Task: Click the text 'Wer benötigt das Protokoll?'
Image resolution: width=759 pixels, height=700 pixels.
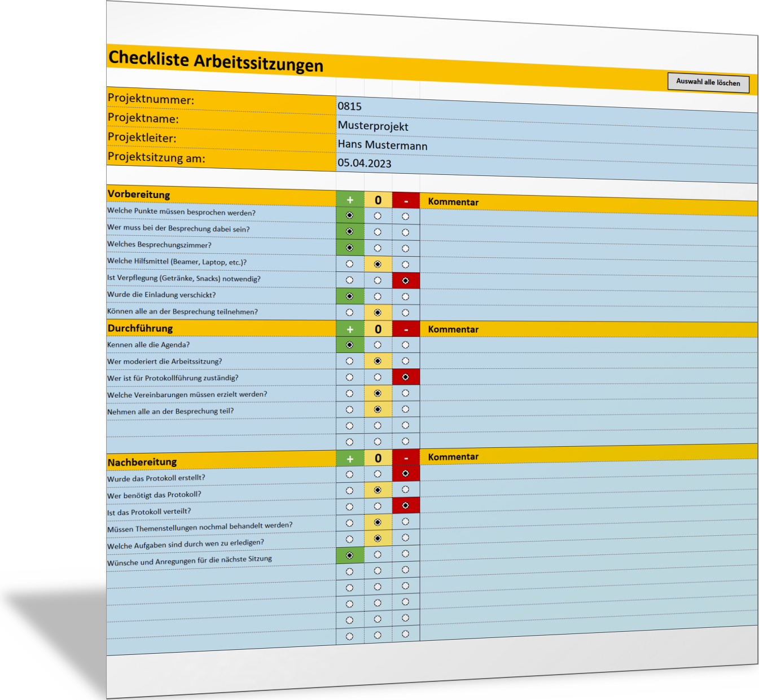Action: click(x=154, y=495)
